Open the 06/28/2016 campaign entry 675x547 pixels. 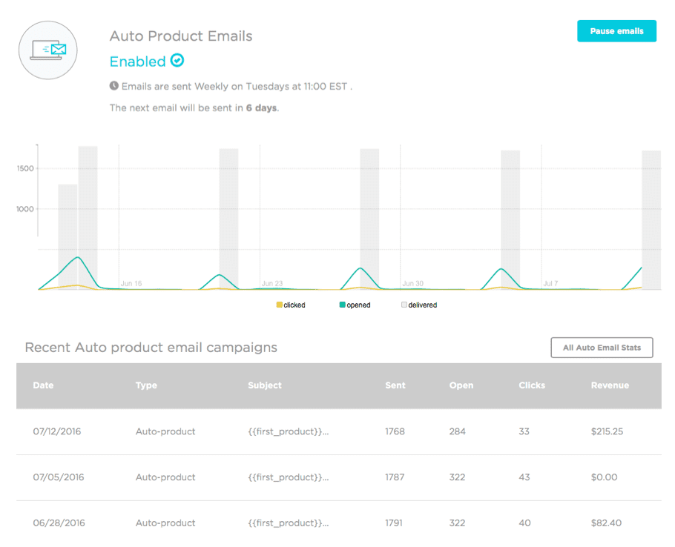(59, 523)
